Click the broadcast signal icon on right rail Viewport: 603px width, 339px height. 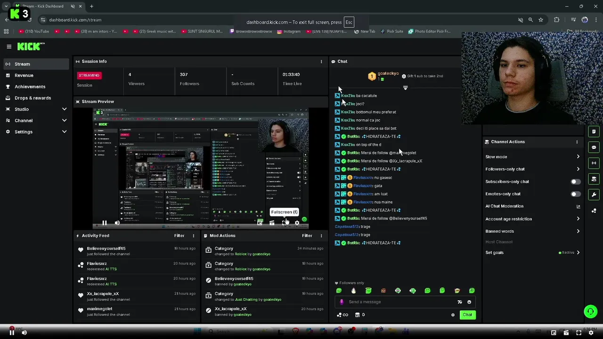coord(594,163)
